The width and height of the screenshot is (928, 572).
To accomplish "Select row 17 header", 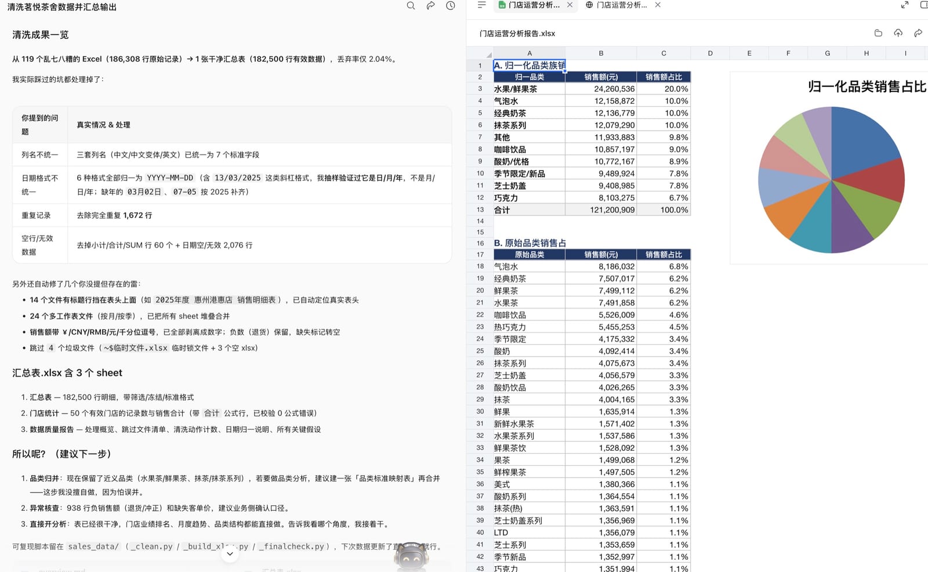I will click(x=480, y=255).
